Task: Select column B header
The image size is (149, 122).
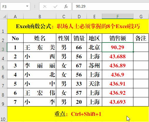Action: click(40, 16)
